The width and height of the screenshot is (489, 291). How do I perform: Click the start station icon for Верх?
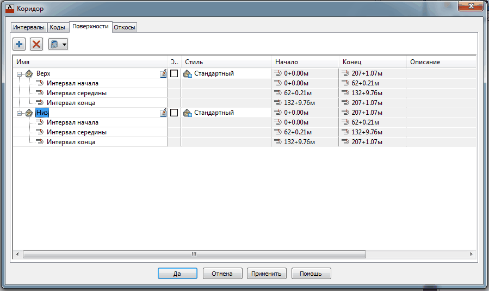[277, 73]
